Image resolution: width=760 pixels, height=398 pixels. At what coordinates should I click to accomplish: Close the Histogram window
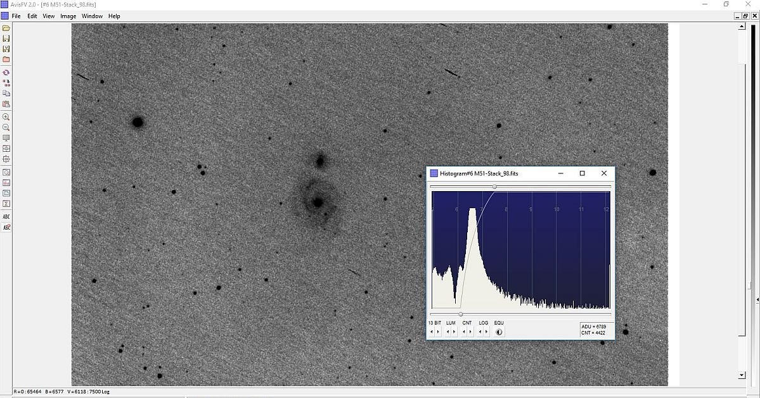point(604,173)
